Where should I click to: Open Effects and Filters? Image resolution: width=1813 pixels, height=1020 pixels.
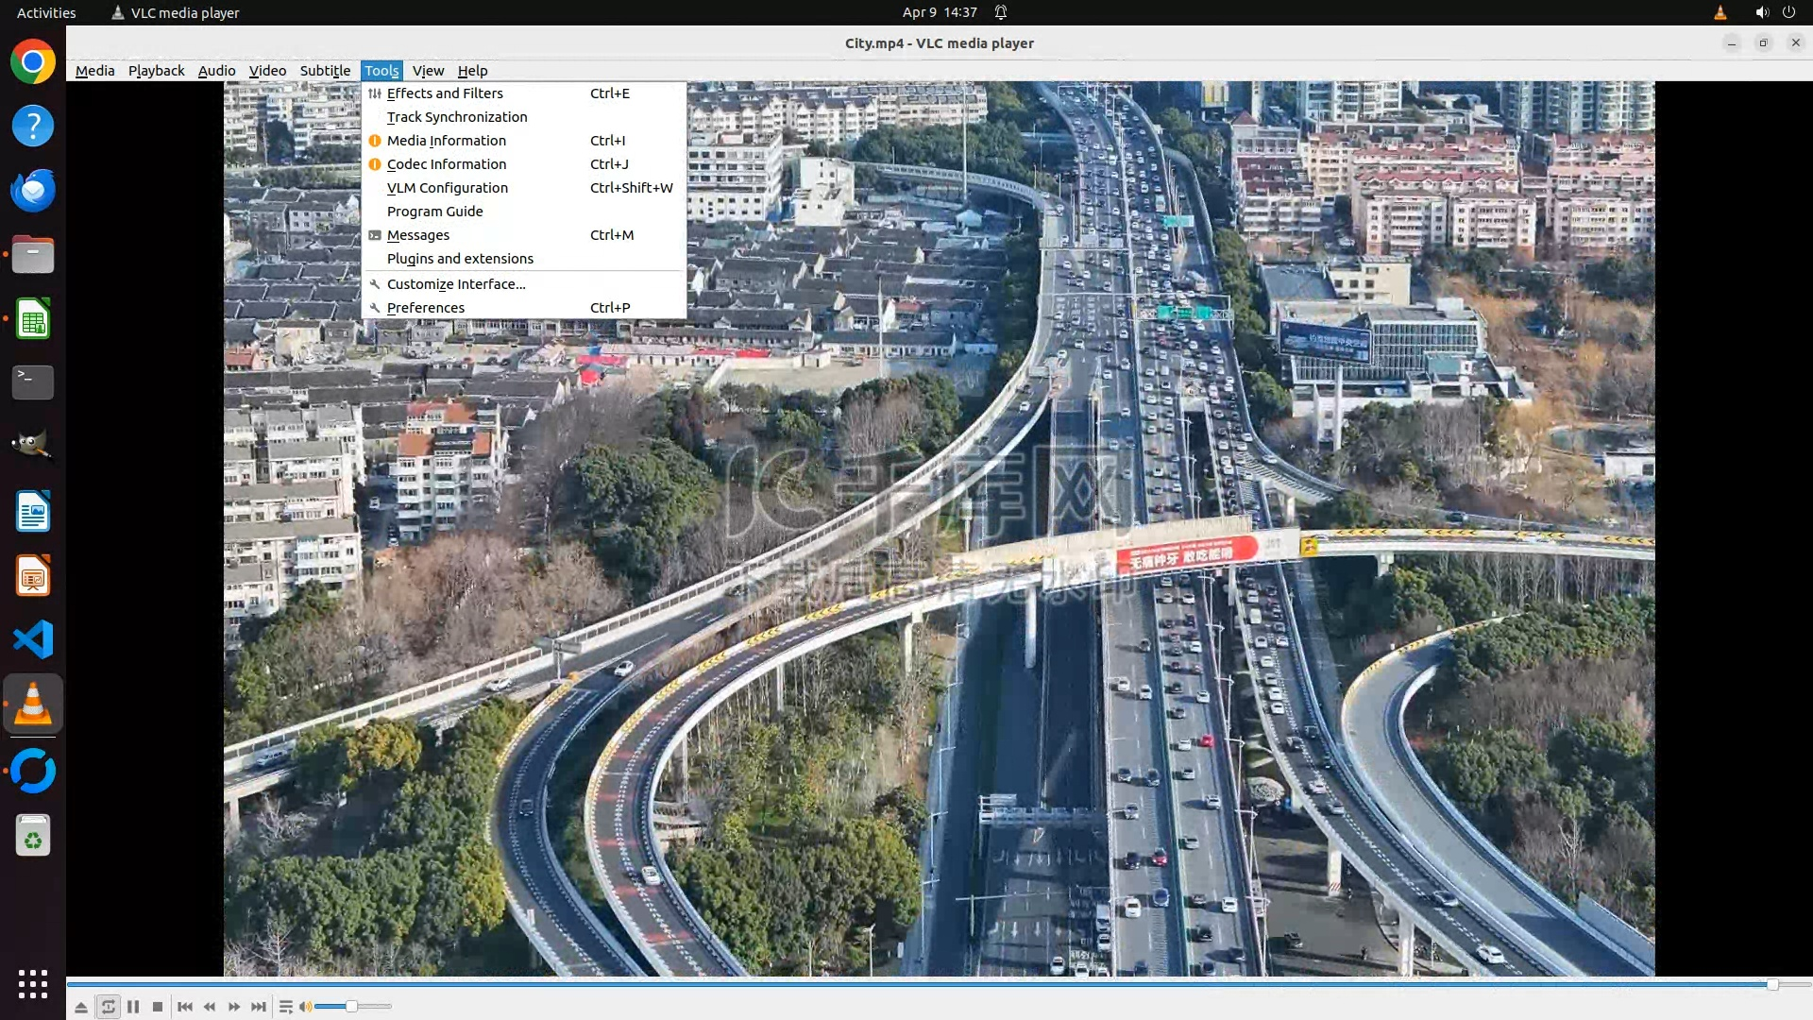[x=445, y=93]
